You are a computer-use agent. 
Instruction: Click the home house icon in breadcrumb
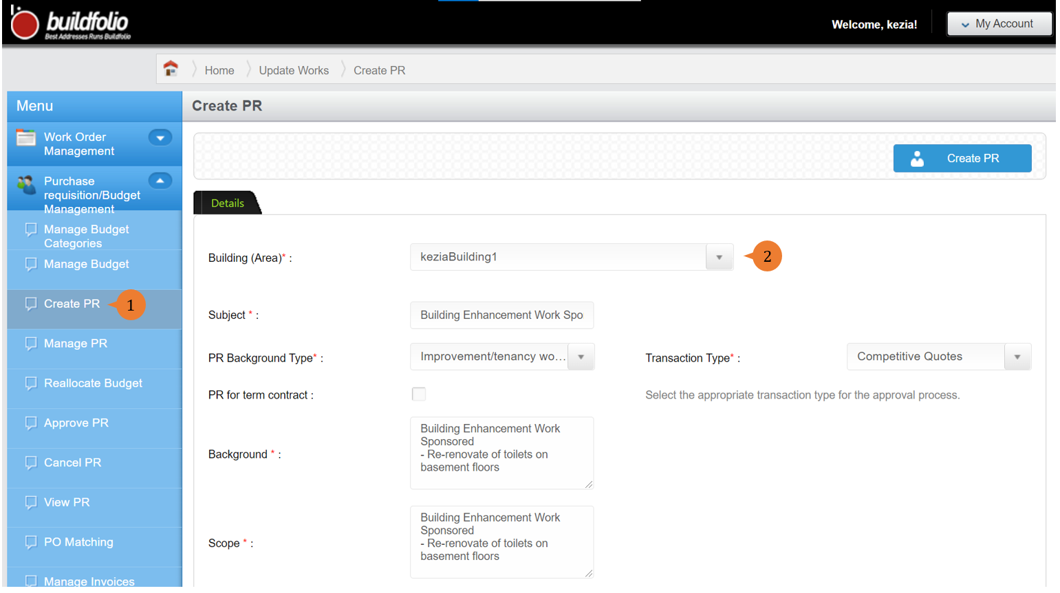pos(171,69)
